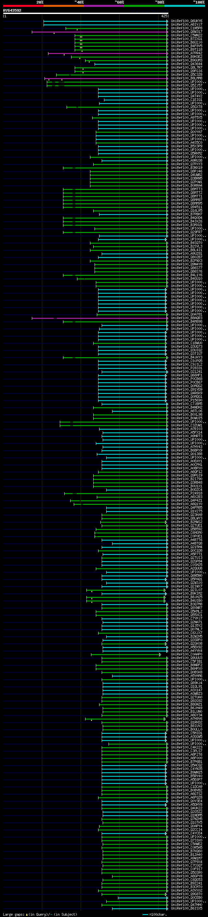Open hit UniRef100_B5X3P9
Screen dimensions: 208x917
[x=187, y=146]
